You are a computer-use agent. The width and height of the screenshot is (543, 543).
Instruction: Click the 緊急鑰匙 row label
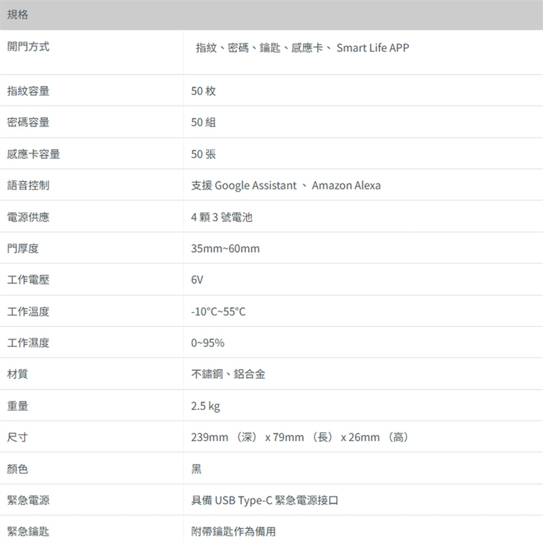coord(28,532)
